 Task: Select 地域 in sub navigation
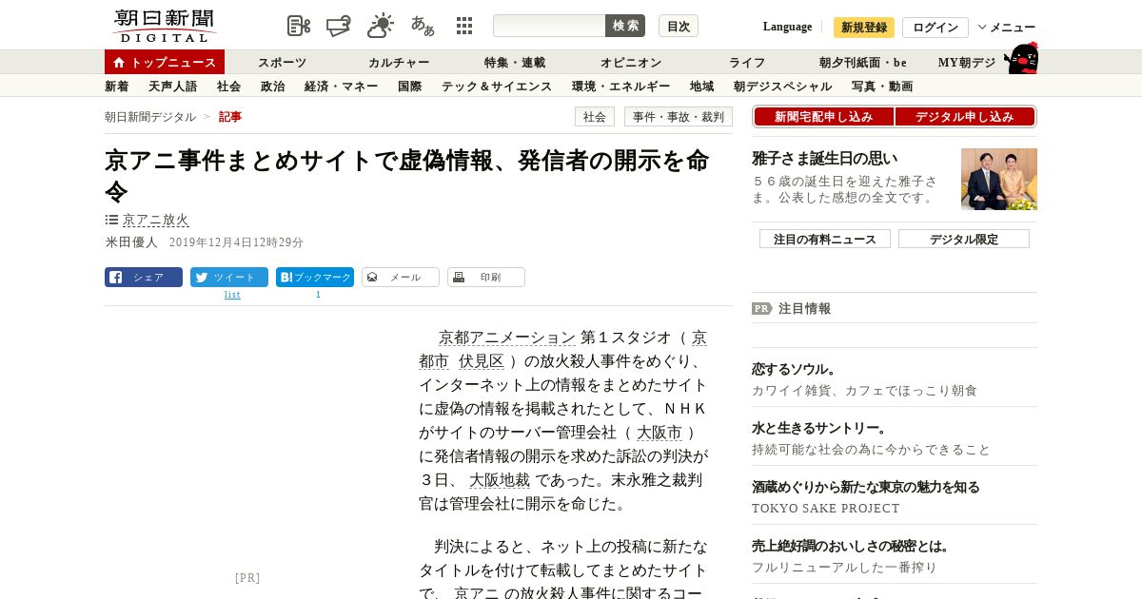702,87
